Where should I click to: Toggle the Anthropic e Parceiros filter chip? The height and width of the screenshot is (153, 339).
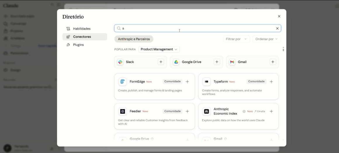click(x=134, y=39)
